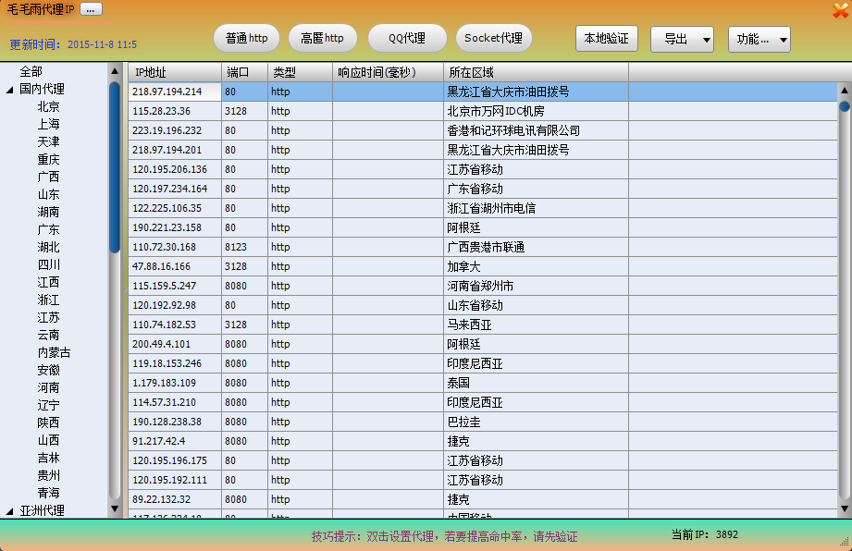Click the "..." icon in the title bar
The image size is (852, 551).
[90, 8]
